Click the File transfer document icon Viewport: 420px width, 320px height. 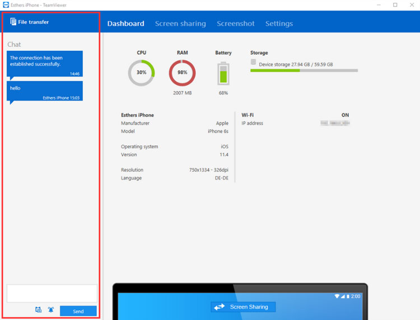[x=13, y=22]
